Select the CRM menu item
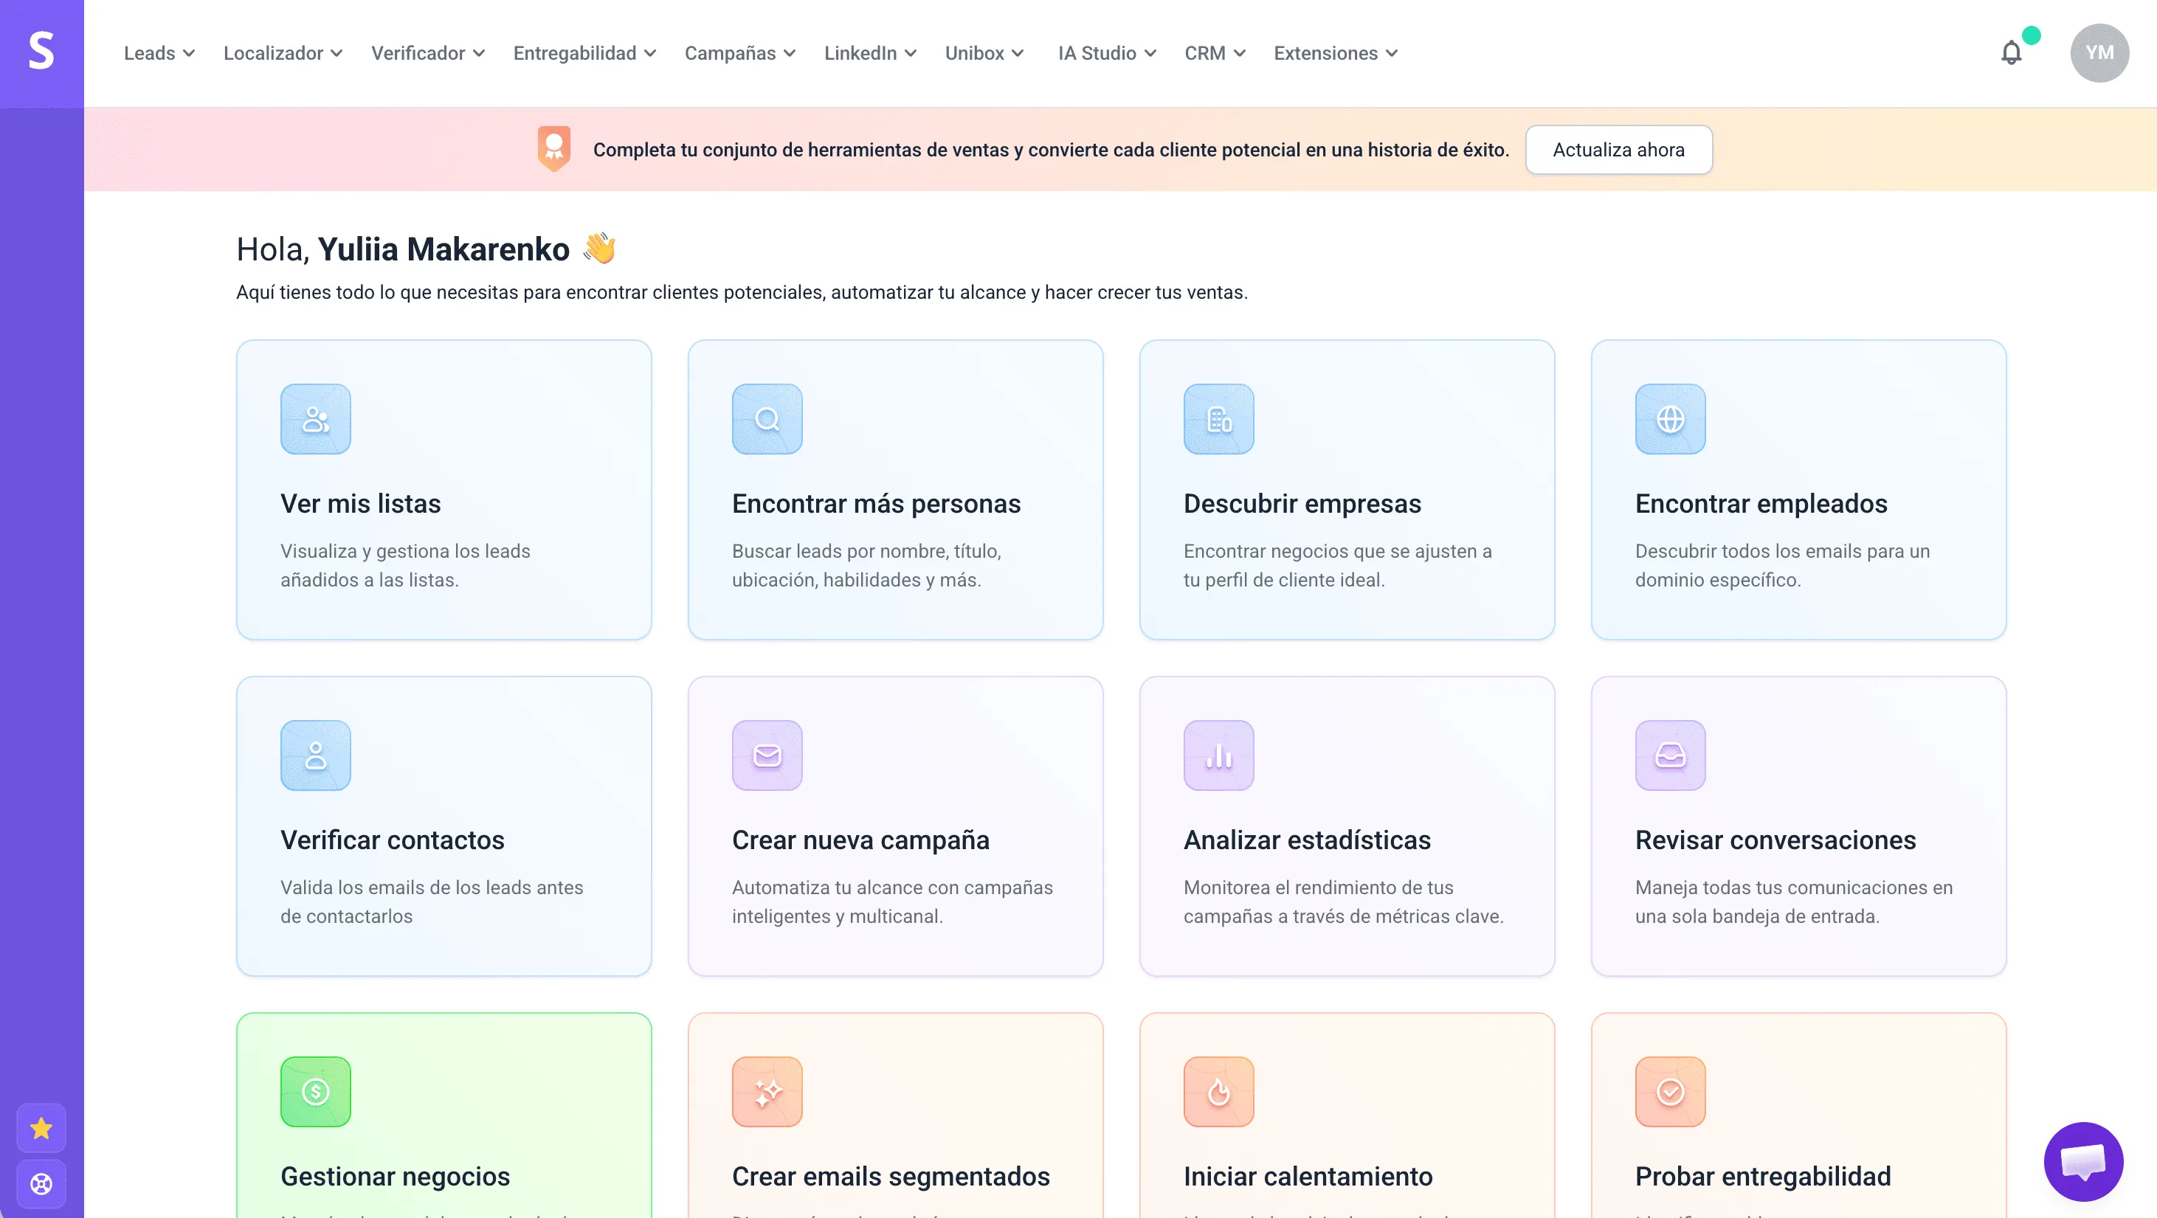2157x1218 pixels. click(x=1214, y=52)
